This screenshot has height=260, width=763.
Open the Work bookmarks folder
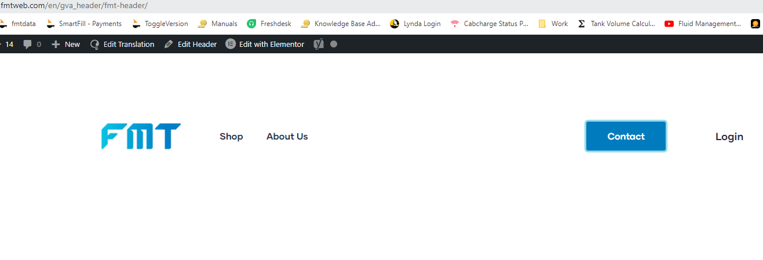pos(553,24)
